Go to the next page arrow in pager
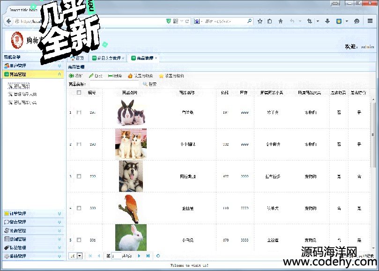Screen dimensions: 379x271 point(139,256)
